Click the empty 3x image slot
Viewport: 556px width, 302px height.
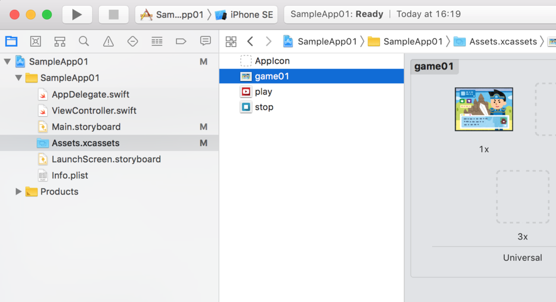pos(523,197)
